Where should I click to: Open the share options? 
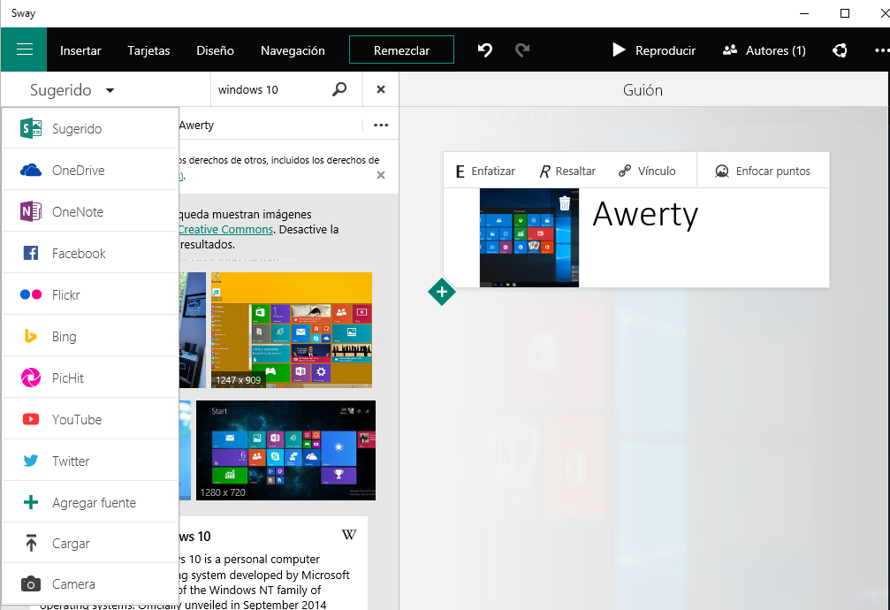(839, 50)
